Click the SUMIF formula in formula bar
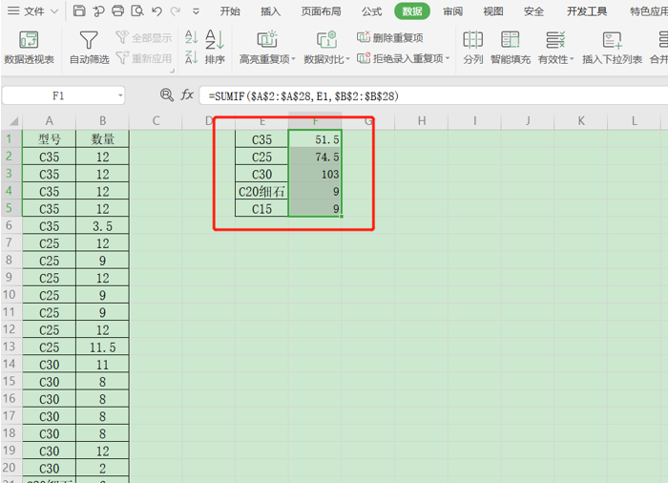Viewport: 668px width, 483px height. (303, 95)
